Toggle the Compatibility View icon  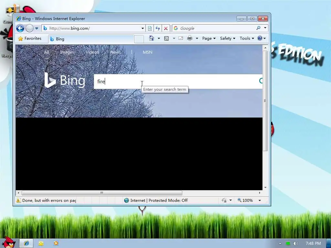pos(150,28)
